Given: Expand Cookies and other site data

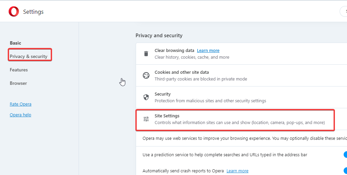Looking at the screenshot, I should click(242, 75).
